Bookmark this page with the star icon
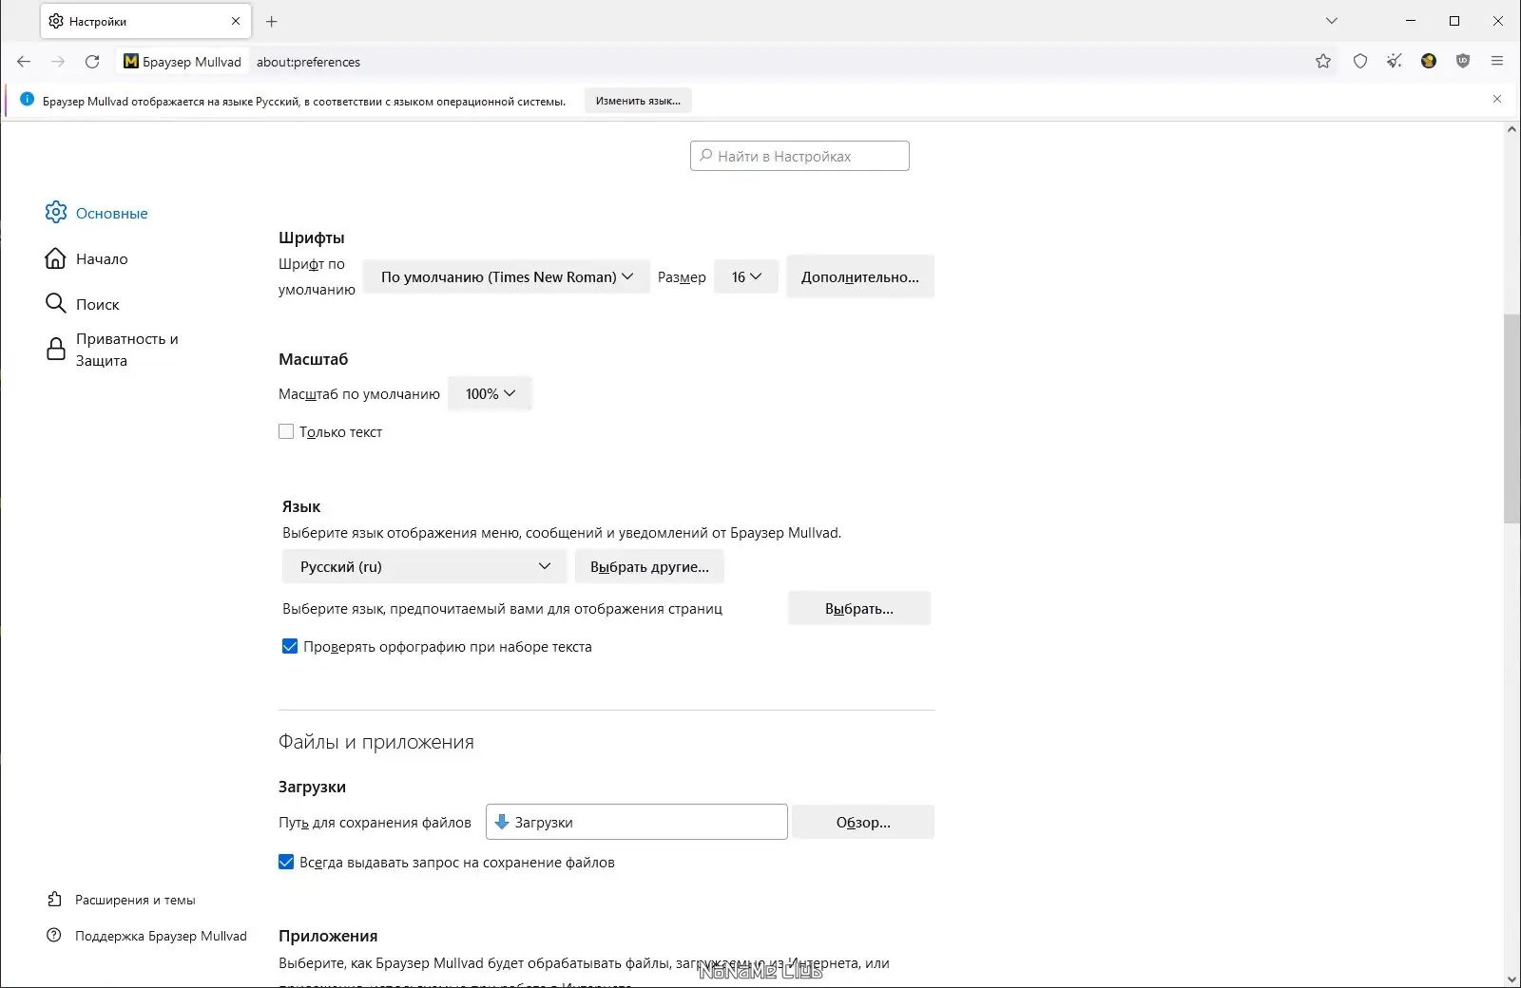The image size is (1521, 988). (x=1323, y=62)
